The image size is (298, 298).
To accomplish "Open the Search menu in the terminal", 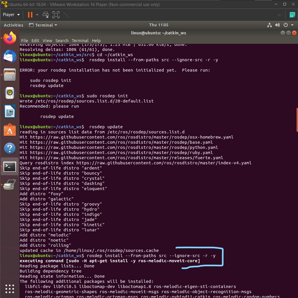I will (62, 40).
